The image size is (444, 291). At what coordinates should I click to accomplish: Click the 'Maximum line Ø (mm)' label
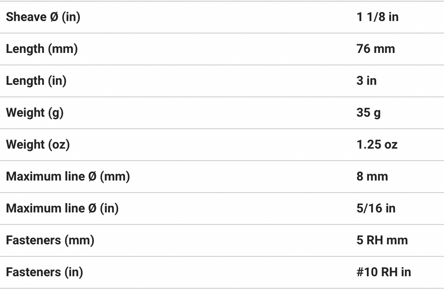[68, 176]
